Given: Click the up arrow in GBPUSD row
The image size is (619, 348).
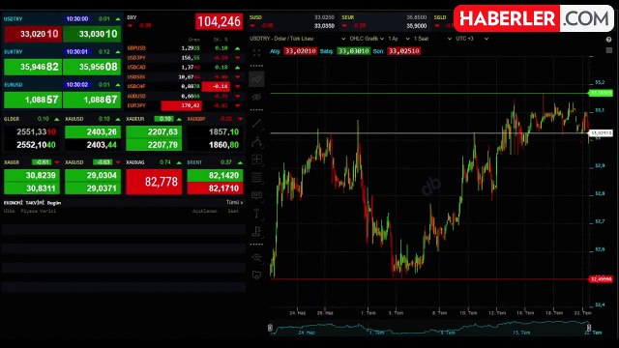Looking at the screenshot, I should (x=238, y=48).
